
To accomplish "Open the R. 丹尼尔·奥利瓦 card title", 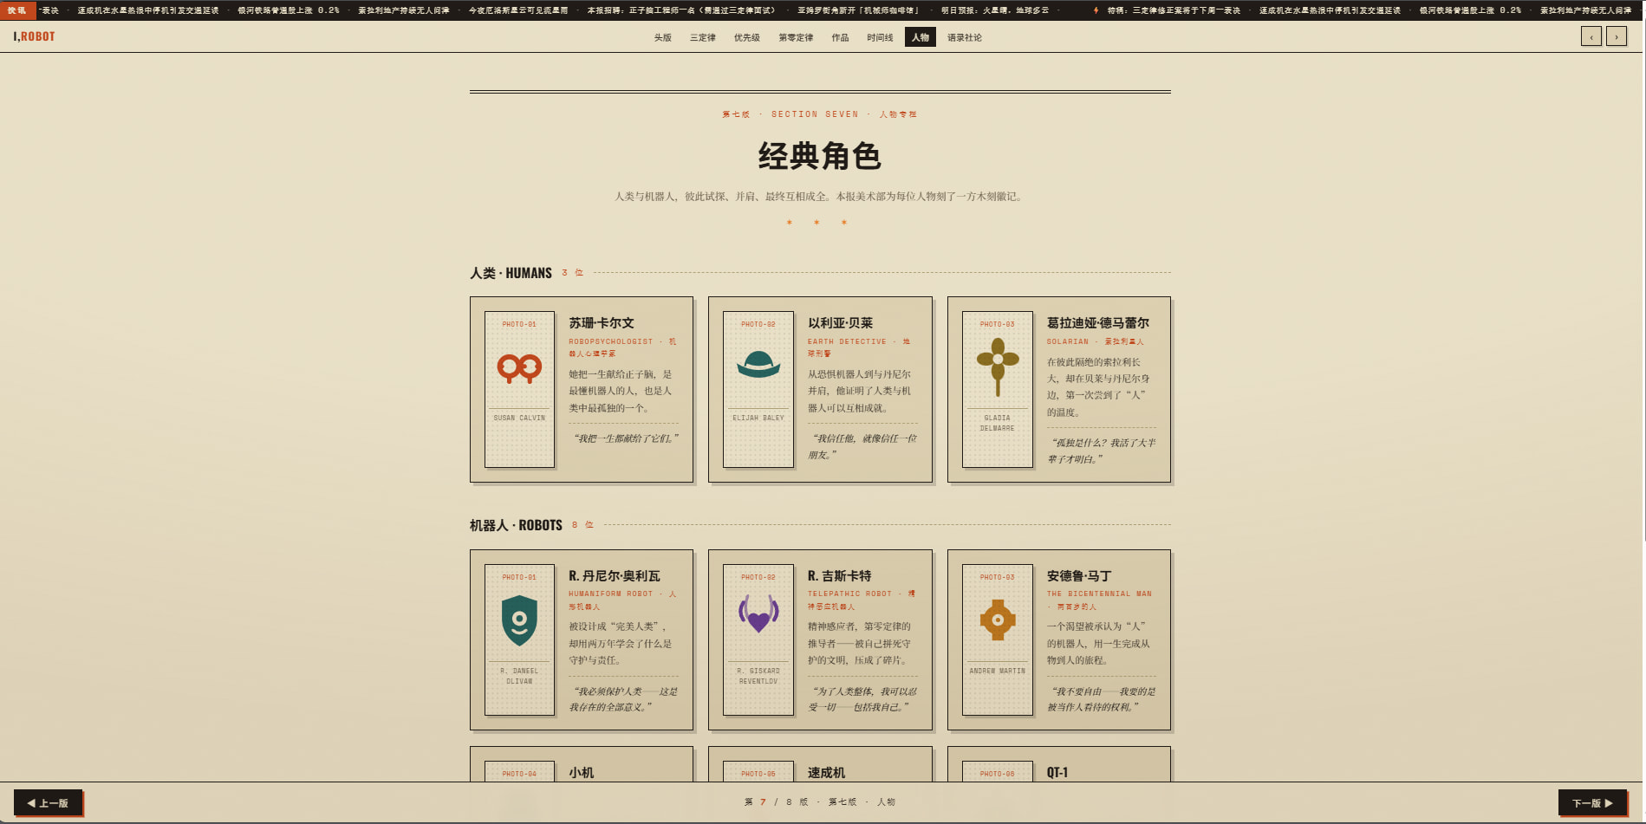I will tap(615, 576).
